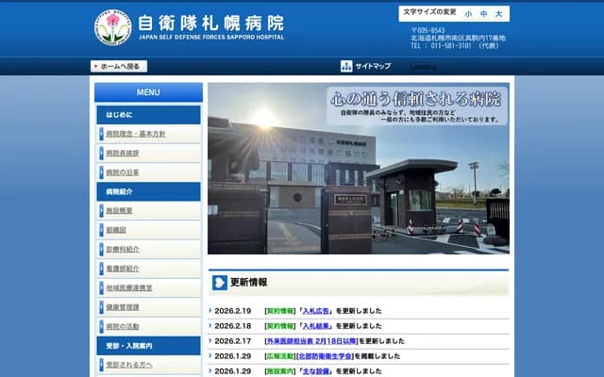Click arrow icon beside 施設概要
Screen dimensions: 604x377
[x=101, y=210]
